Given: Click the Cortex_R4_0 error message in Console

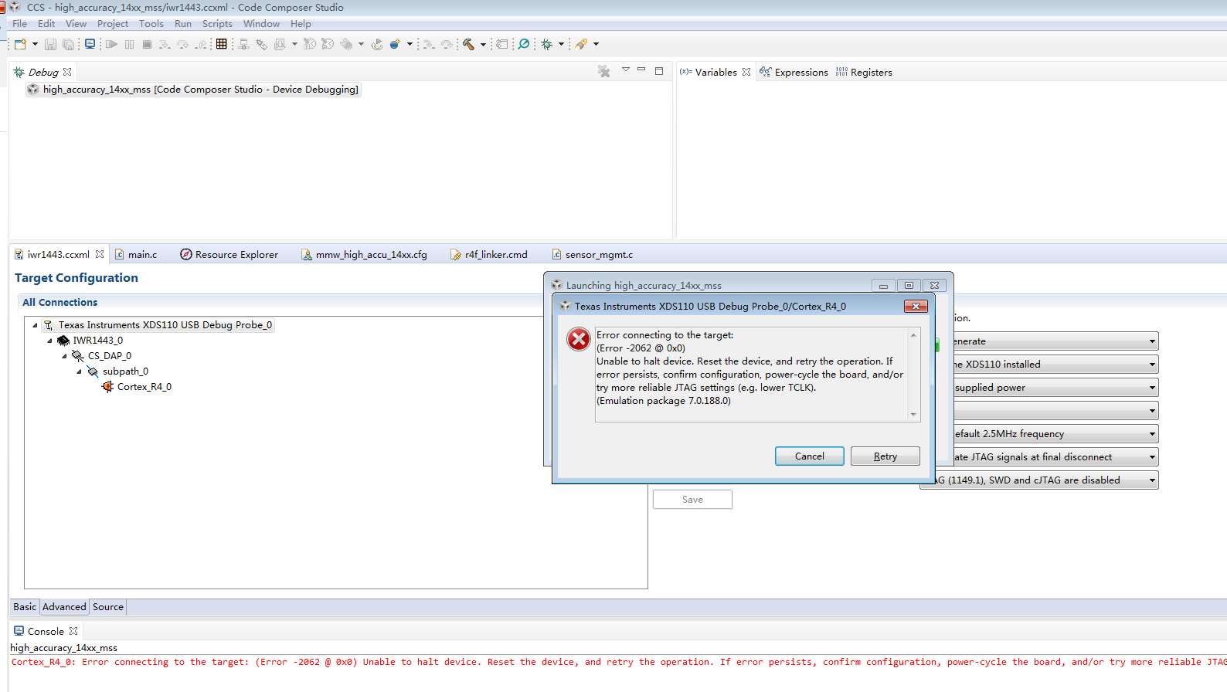Looking at the screenshot, I should point(618,662).
